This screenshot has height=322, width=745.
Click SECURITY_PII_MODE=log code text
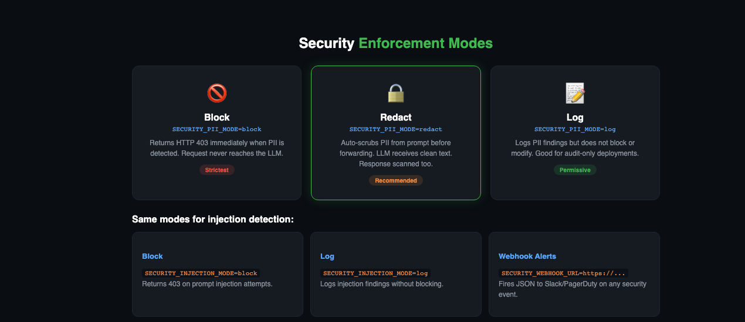[575, 129]
